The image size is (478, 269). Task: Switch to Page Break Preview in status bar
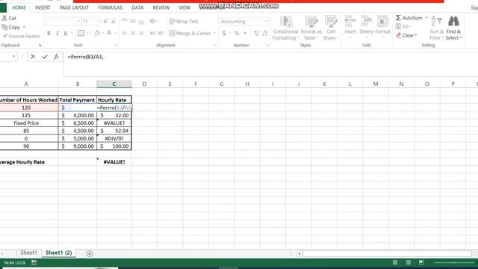pyautogui.click(x=421, y=262)
